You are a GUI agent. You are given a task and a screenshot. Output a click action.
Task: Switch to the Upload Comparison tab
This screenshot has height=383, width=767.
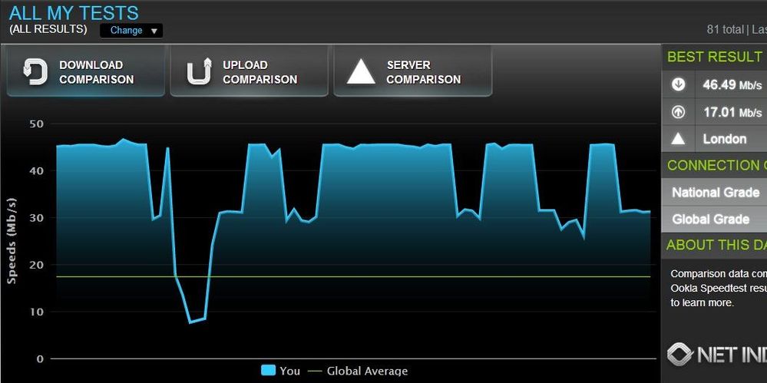point(249,71)
